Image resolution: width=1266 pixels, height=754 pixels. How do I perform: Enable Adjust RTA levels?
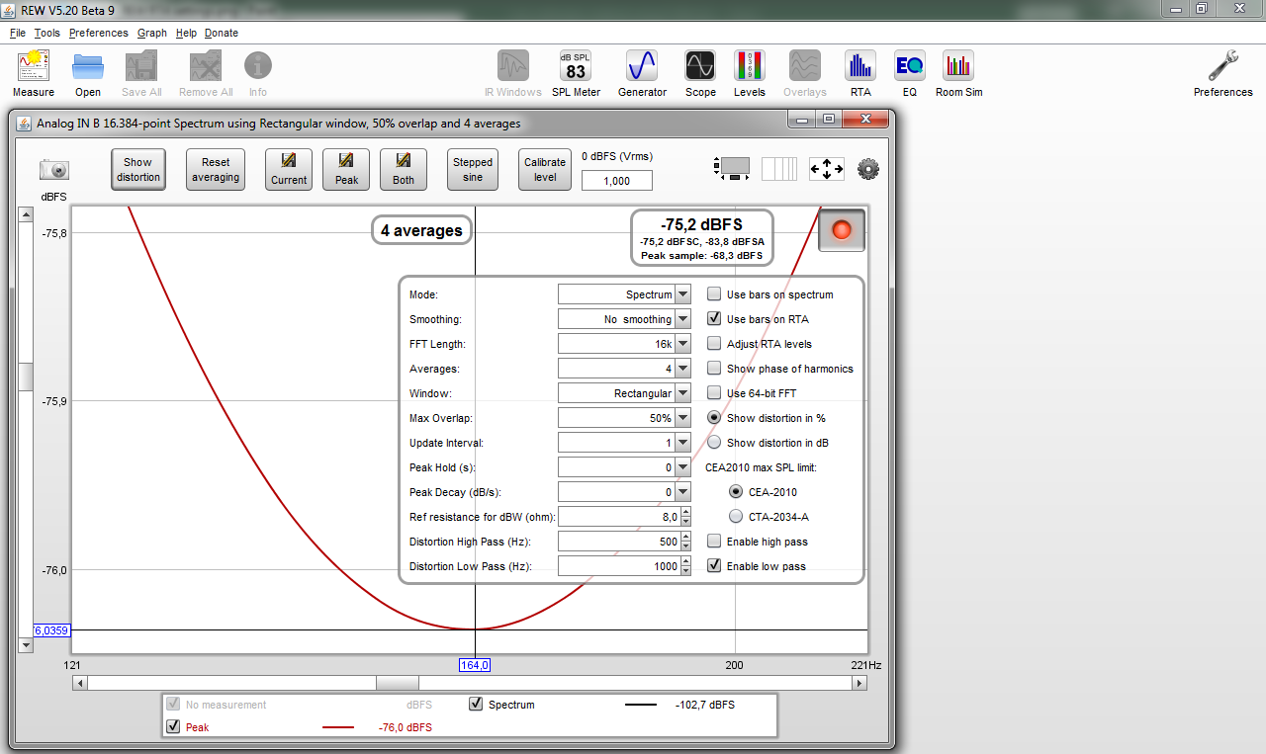714,344
